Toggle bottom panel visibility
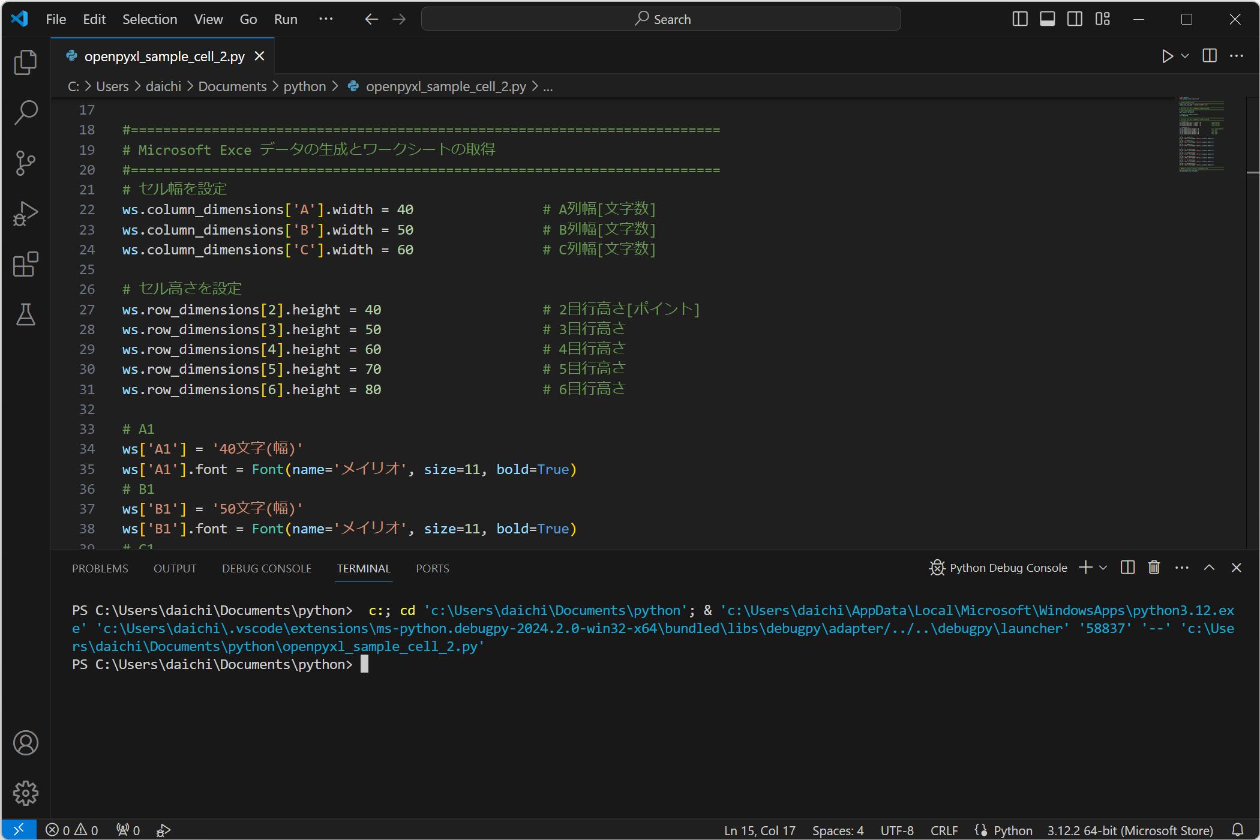Viewport: 1260px width, 840px height. pos(1048,19)
